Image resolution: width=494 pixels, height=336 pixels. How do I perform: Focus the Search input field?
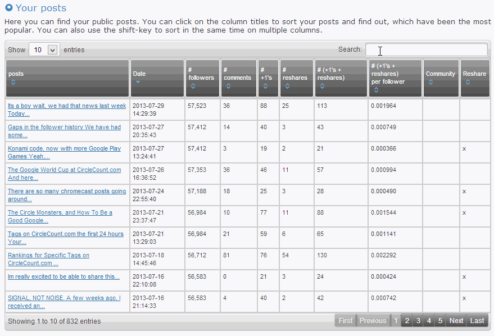[x=426, y=50]
